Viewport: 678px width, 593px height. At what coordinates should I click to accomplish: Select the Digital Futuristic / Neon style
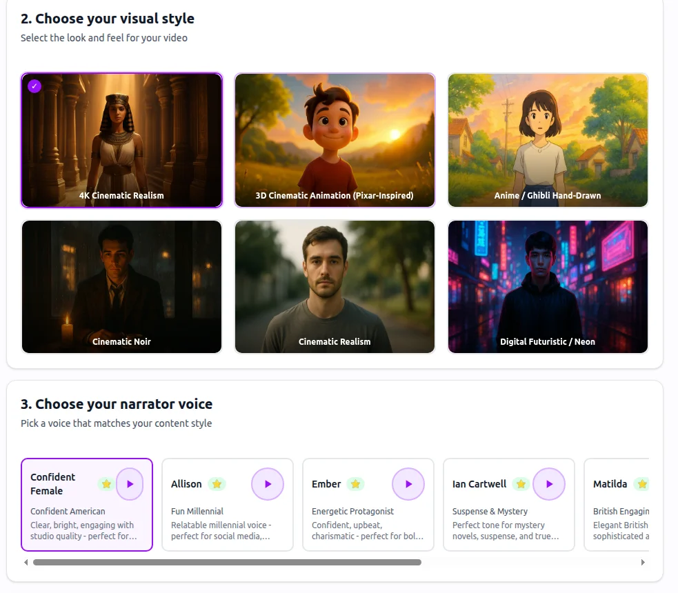pyautogui.click(x=548, y=287)
